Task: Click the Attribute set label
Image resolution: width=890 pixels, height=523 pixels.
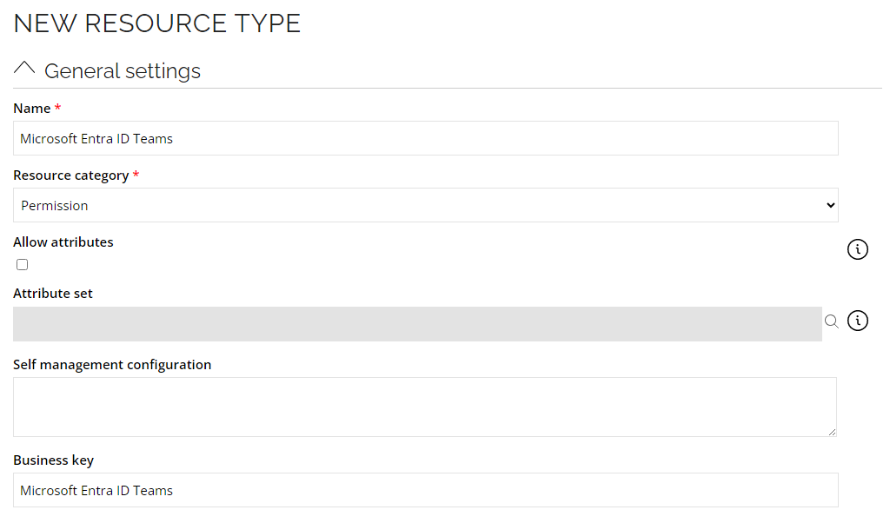Action: click(x=53, y=294)
